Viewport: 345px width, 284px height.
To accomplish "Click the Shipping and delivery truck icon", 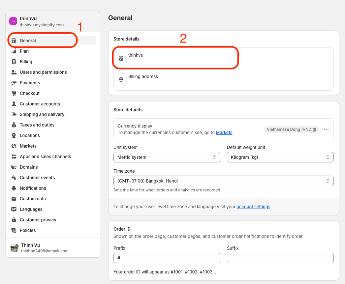I will click(14, 115).
